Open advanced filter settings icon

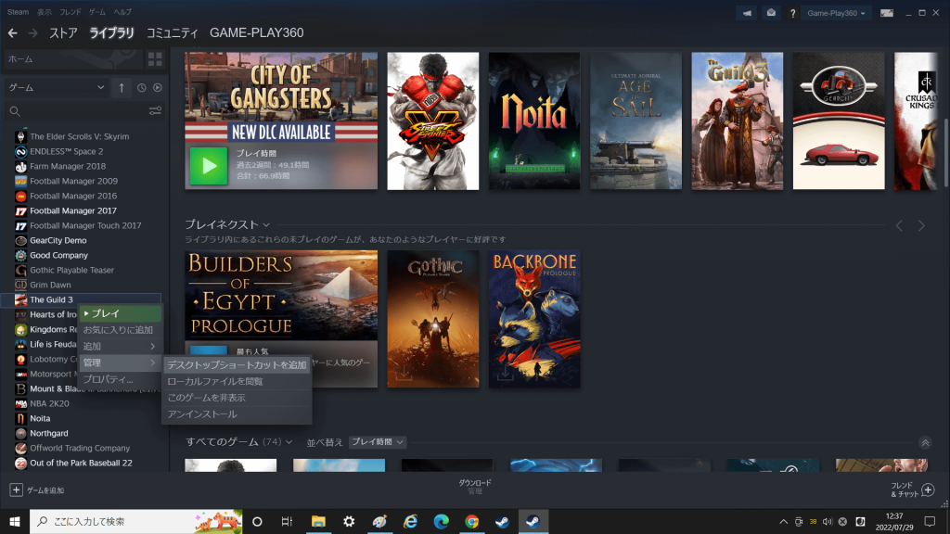[x=155, y=111]
